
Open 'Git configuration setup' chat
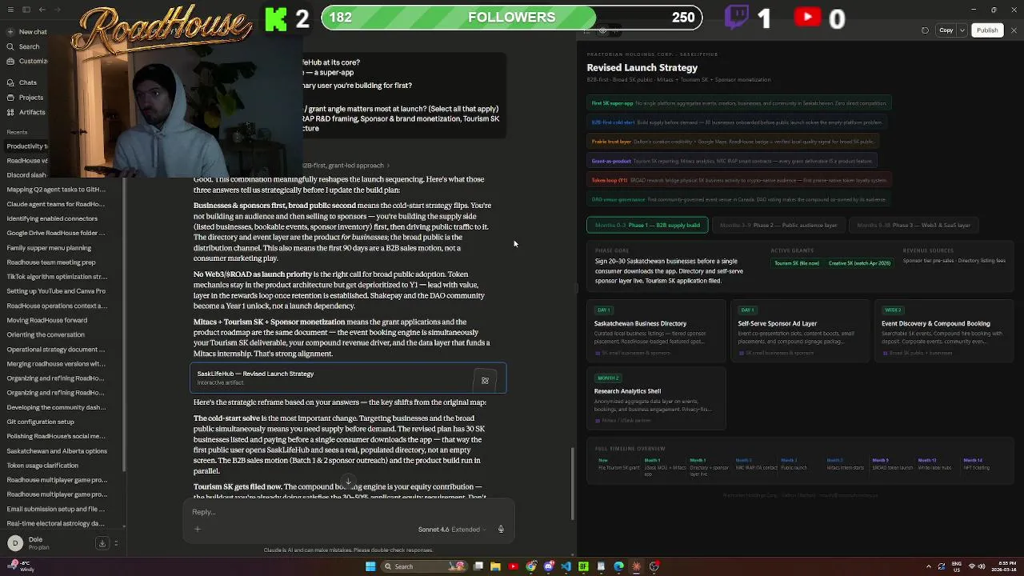[x=41, y=422]
